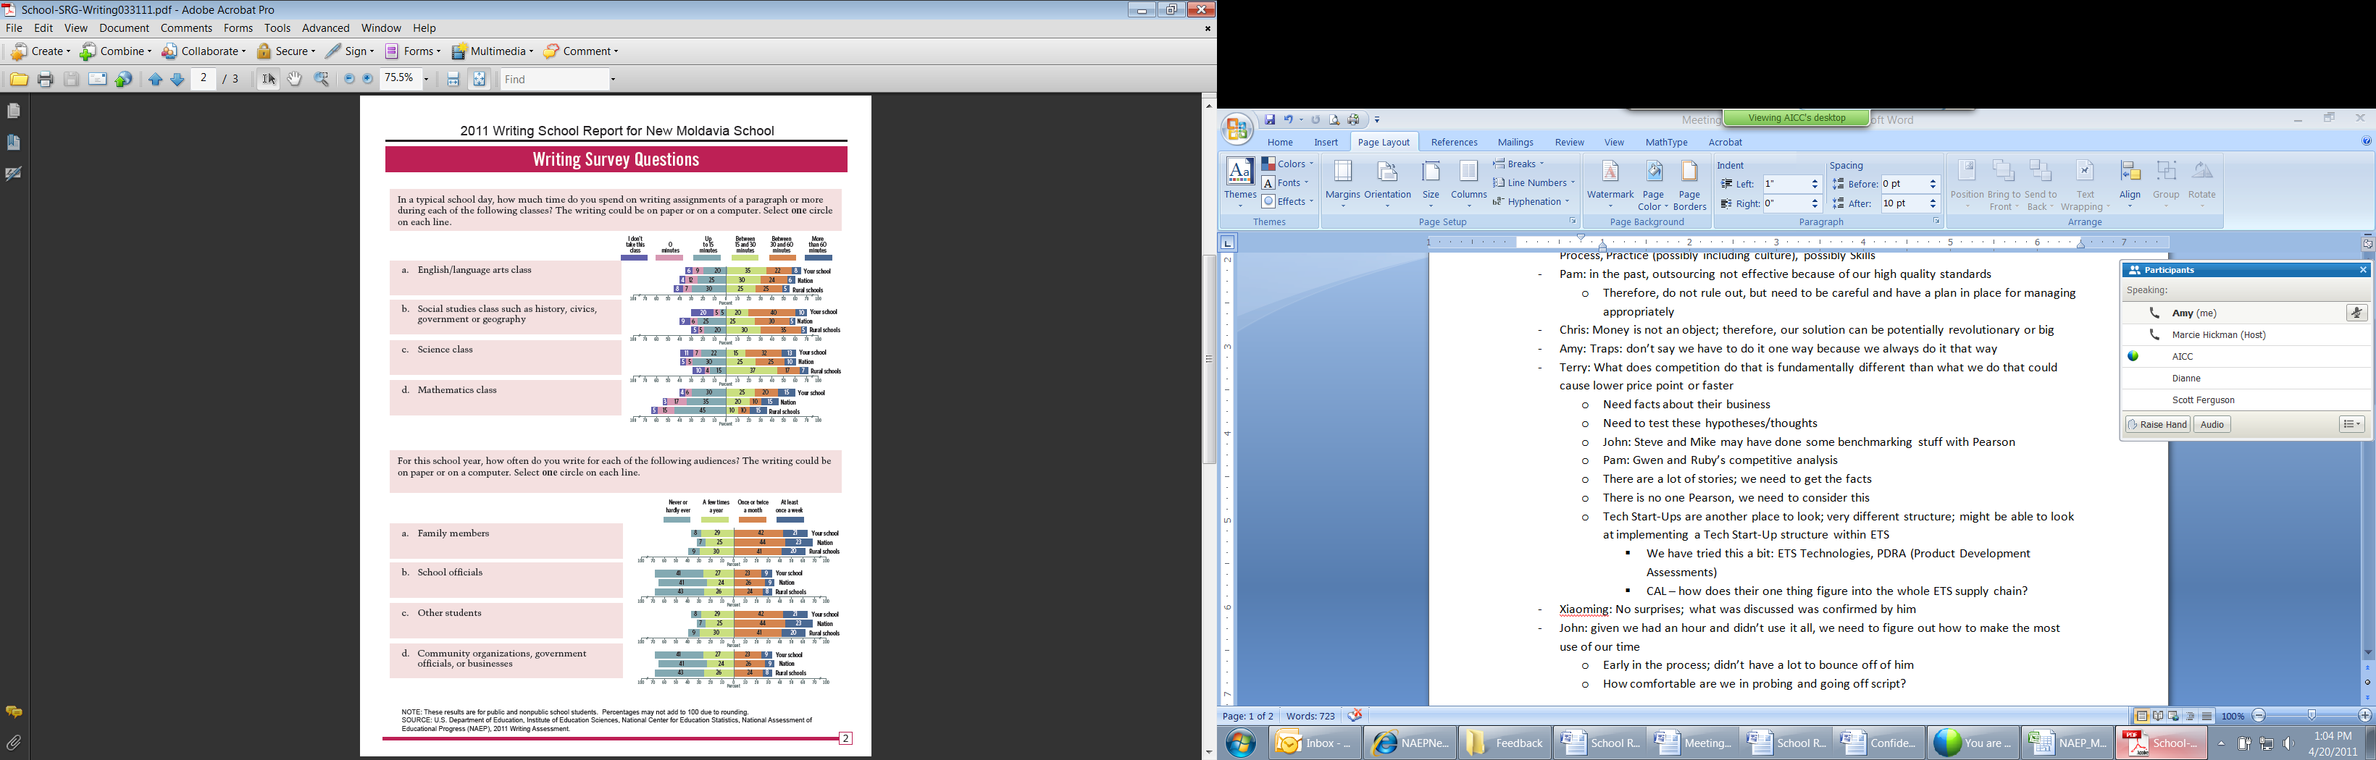Open the MathType ribbon tab
The height and width of the screenshot is (760, 2376).
1666,143
